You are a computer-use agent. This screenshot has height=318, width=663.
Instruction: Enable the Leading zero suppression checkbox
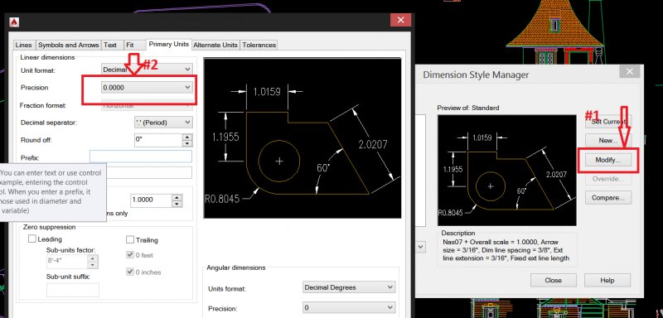[x=32, y=239]
